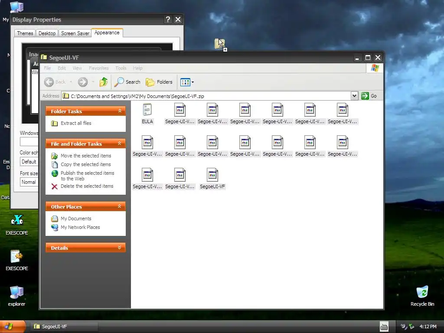This screenshot has height=333, width=444.
Task: Open the EULA text file
Action: click(147, 114)
